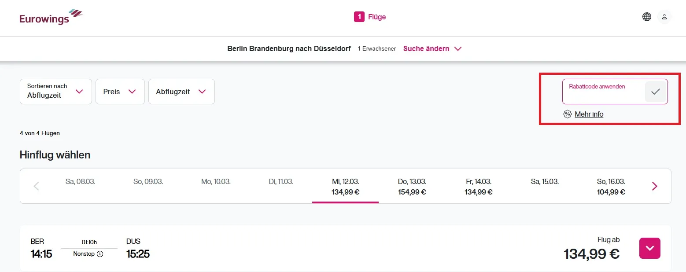Screen dimensions: 686x272
Task: Select the date So, 16.03.
Action: pos(610,187)
